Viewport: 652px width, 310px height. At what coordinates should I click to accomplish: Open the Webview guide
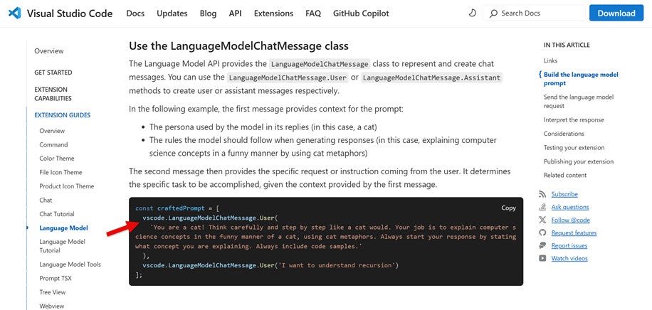(x=52, y=306)
